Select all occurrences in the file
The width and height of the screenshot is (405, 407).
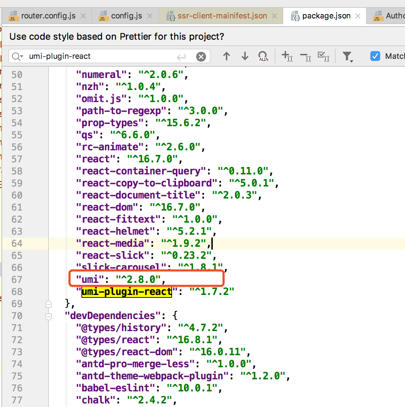[x=324, y=56]
